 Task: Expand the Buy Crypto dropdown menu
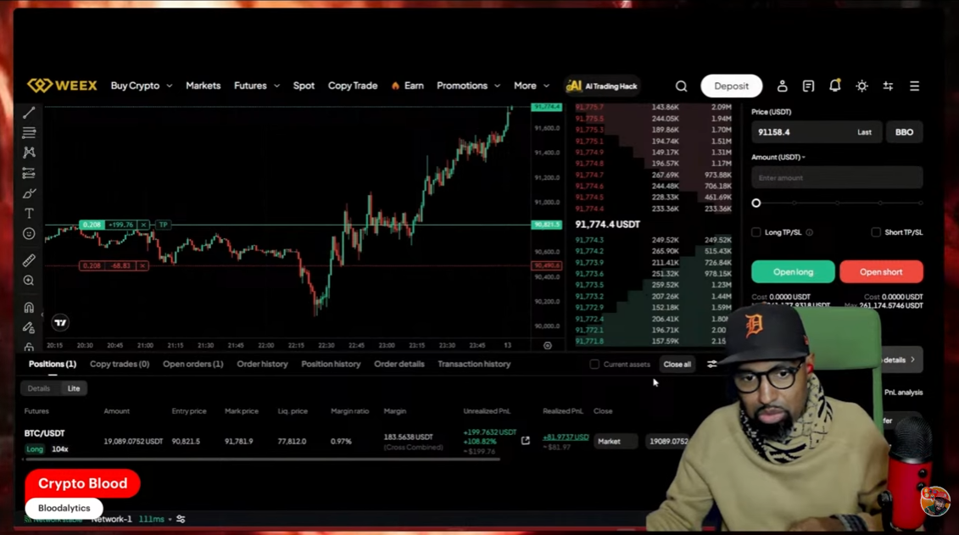(141, 86)
